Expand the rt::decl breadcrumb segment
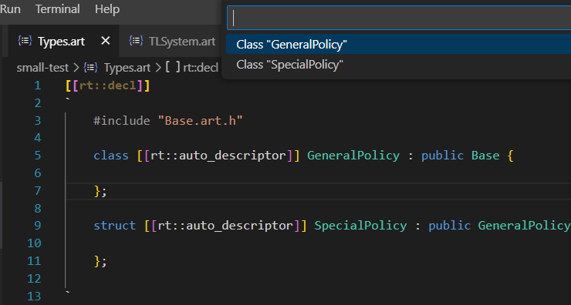This screenshot has width=571, height=305. (x=201, y=68)
